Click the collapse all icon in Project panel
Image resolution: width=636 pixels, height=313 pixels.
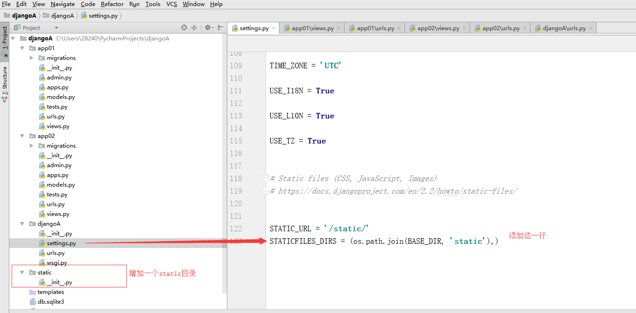(194, 28)
